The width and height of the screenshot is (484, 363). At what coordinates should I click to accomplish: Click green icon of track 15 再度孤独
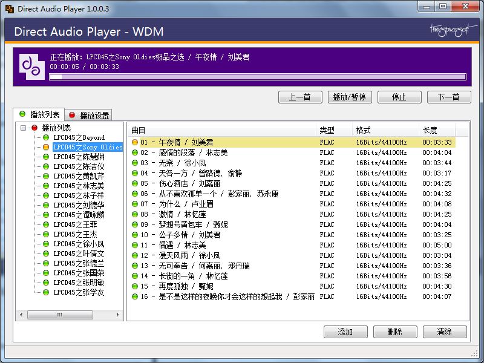tap(135, 286)
